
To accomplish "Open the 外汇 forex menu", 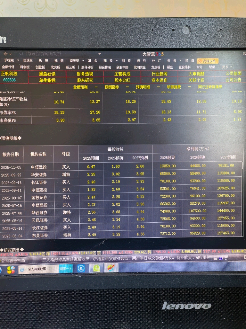I will 156,61.
